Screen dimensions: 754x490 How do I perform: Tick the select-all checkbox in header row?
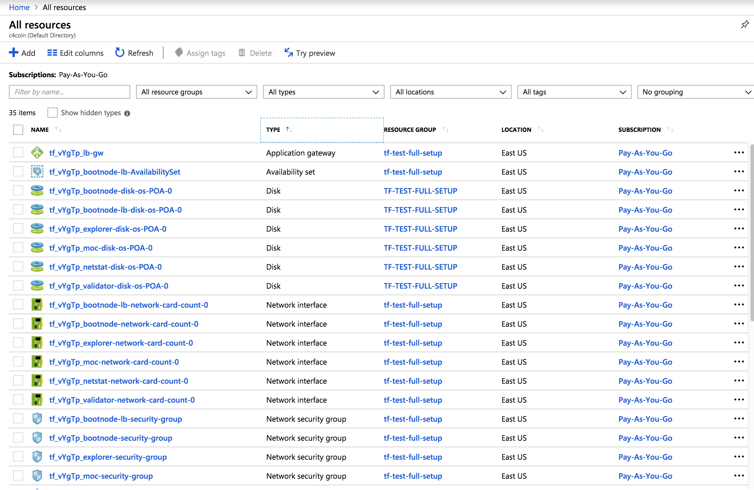[x=18, y=129]
